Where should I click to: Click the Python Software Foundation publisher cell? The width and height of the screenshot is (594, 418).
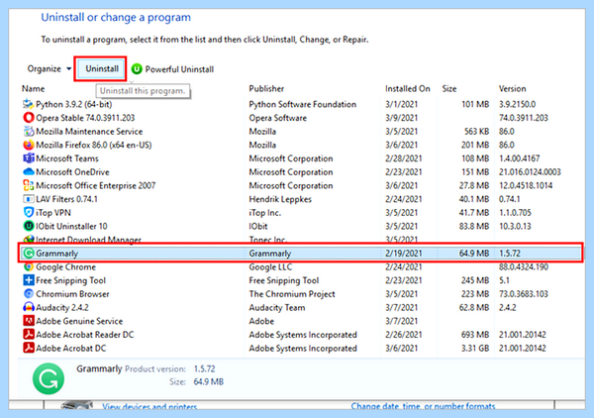point(302,104)
